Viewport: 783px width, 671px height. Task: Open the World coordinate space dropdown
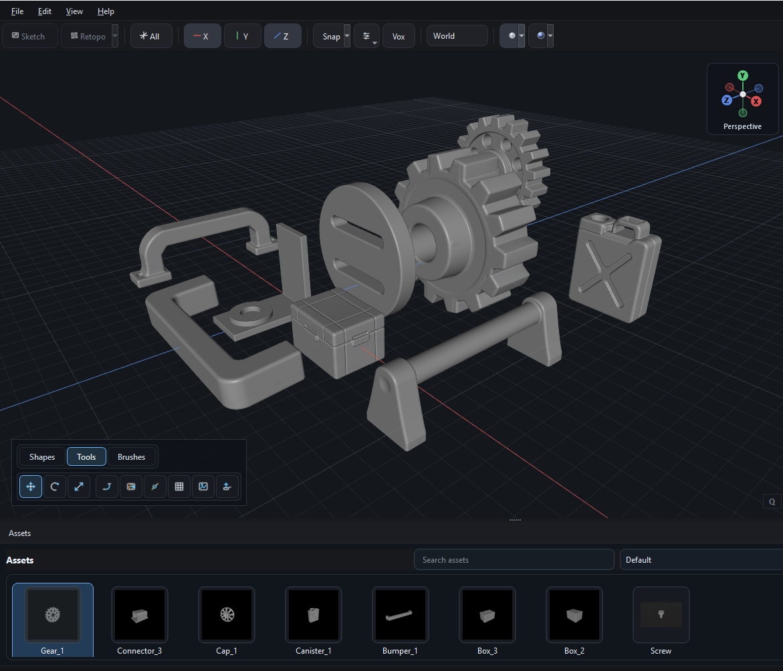(457, 36)
